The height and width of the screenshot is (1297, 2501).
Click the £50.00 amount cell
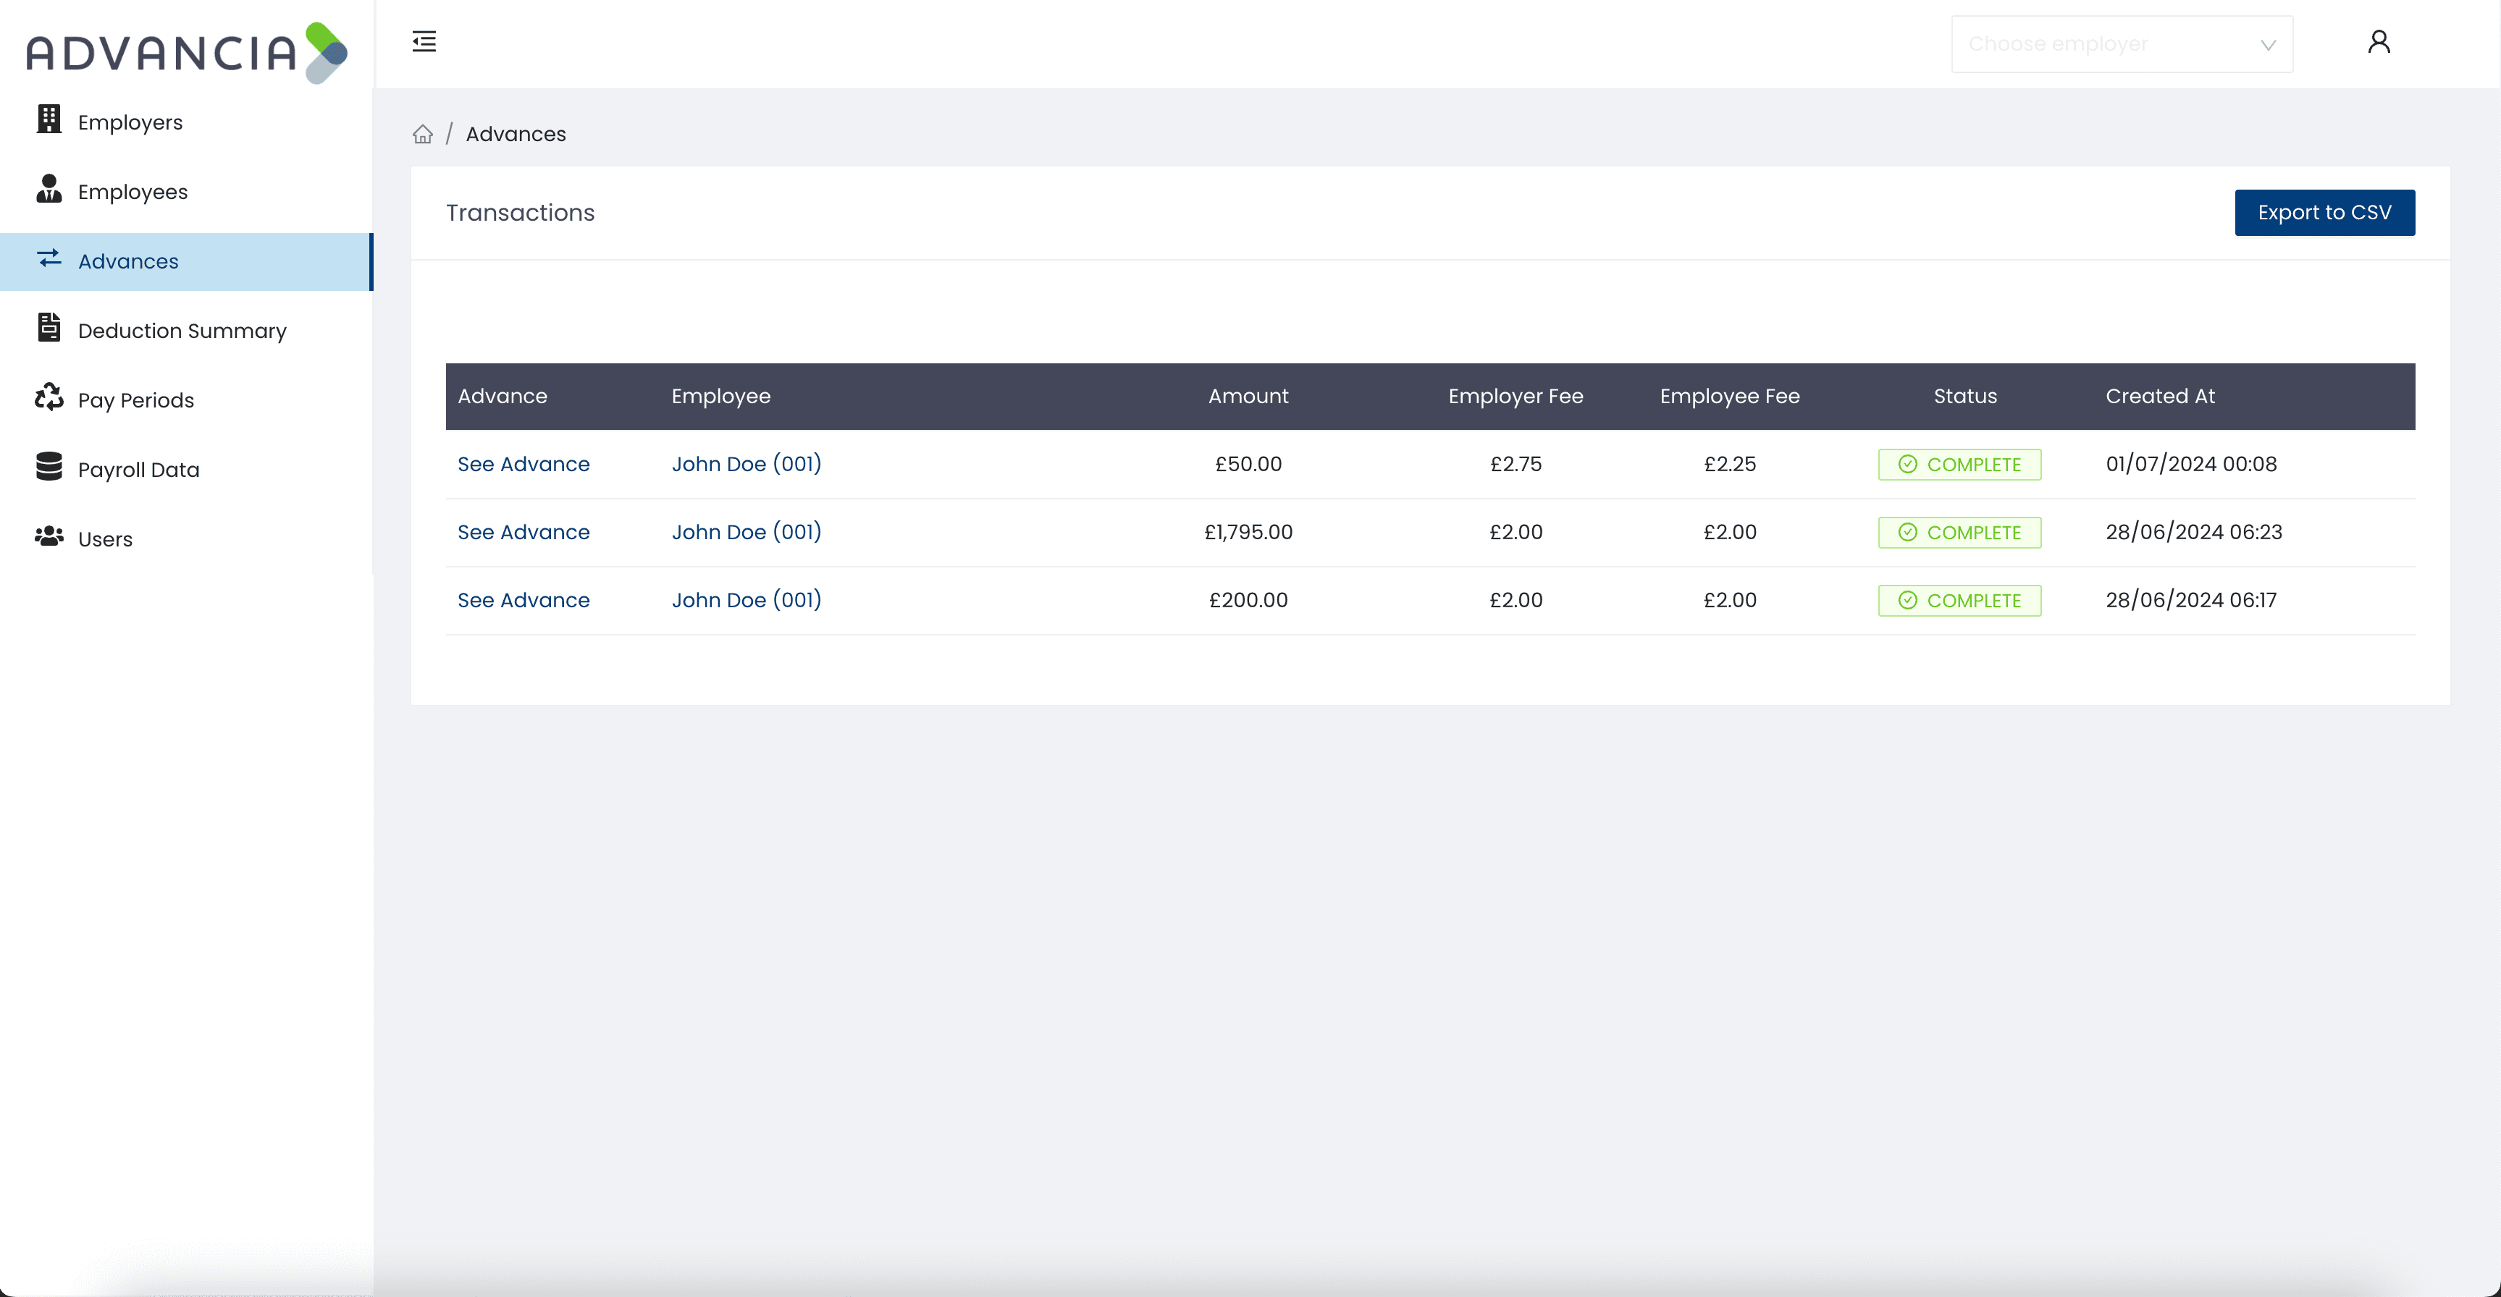(x=1248, y=464)
